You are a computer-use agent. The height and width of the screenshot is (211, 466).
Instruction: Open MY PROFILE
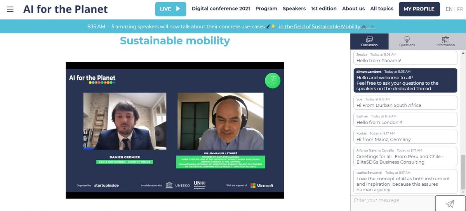(419, 9)
